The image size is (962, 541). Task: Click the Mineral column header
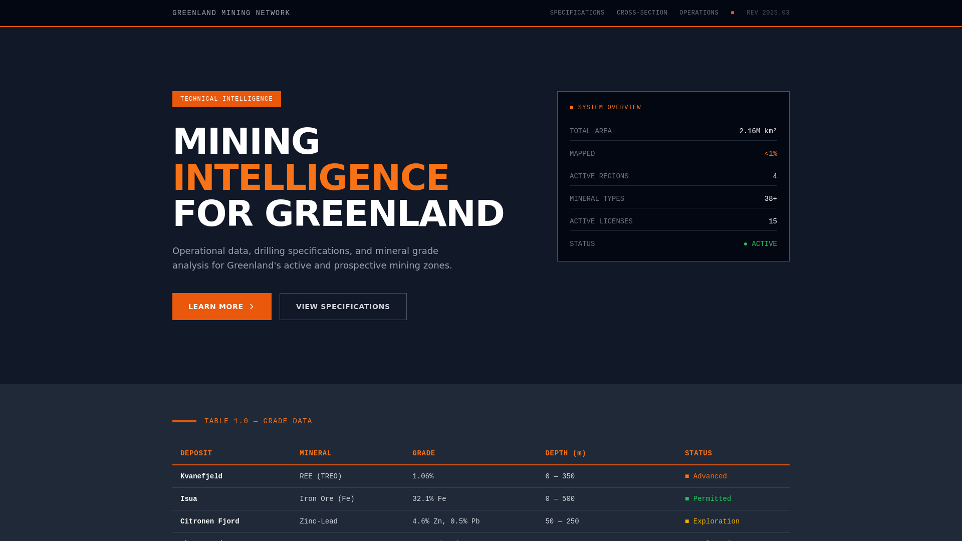click(316, 453)
